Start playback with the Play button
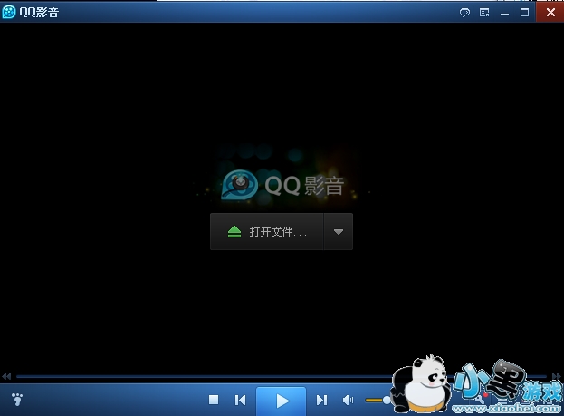This screenshot has width=564, height=416. [x=282, y=401]
